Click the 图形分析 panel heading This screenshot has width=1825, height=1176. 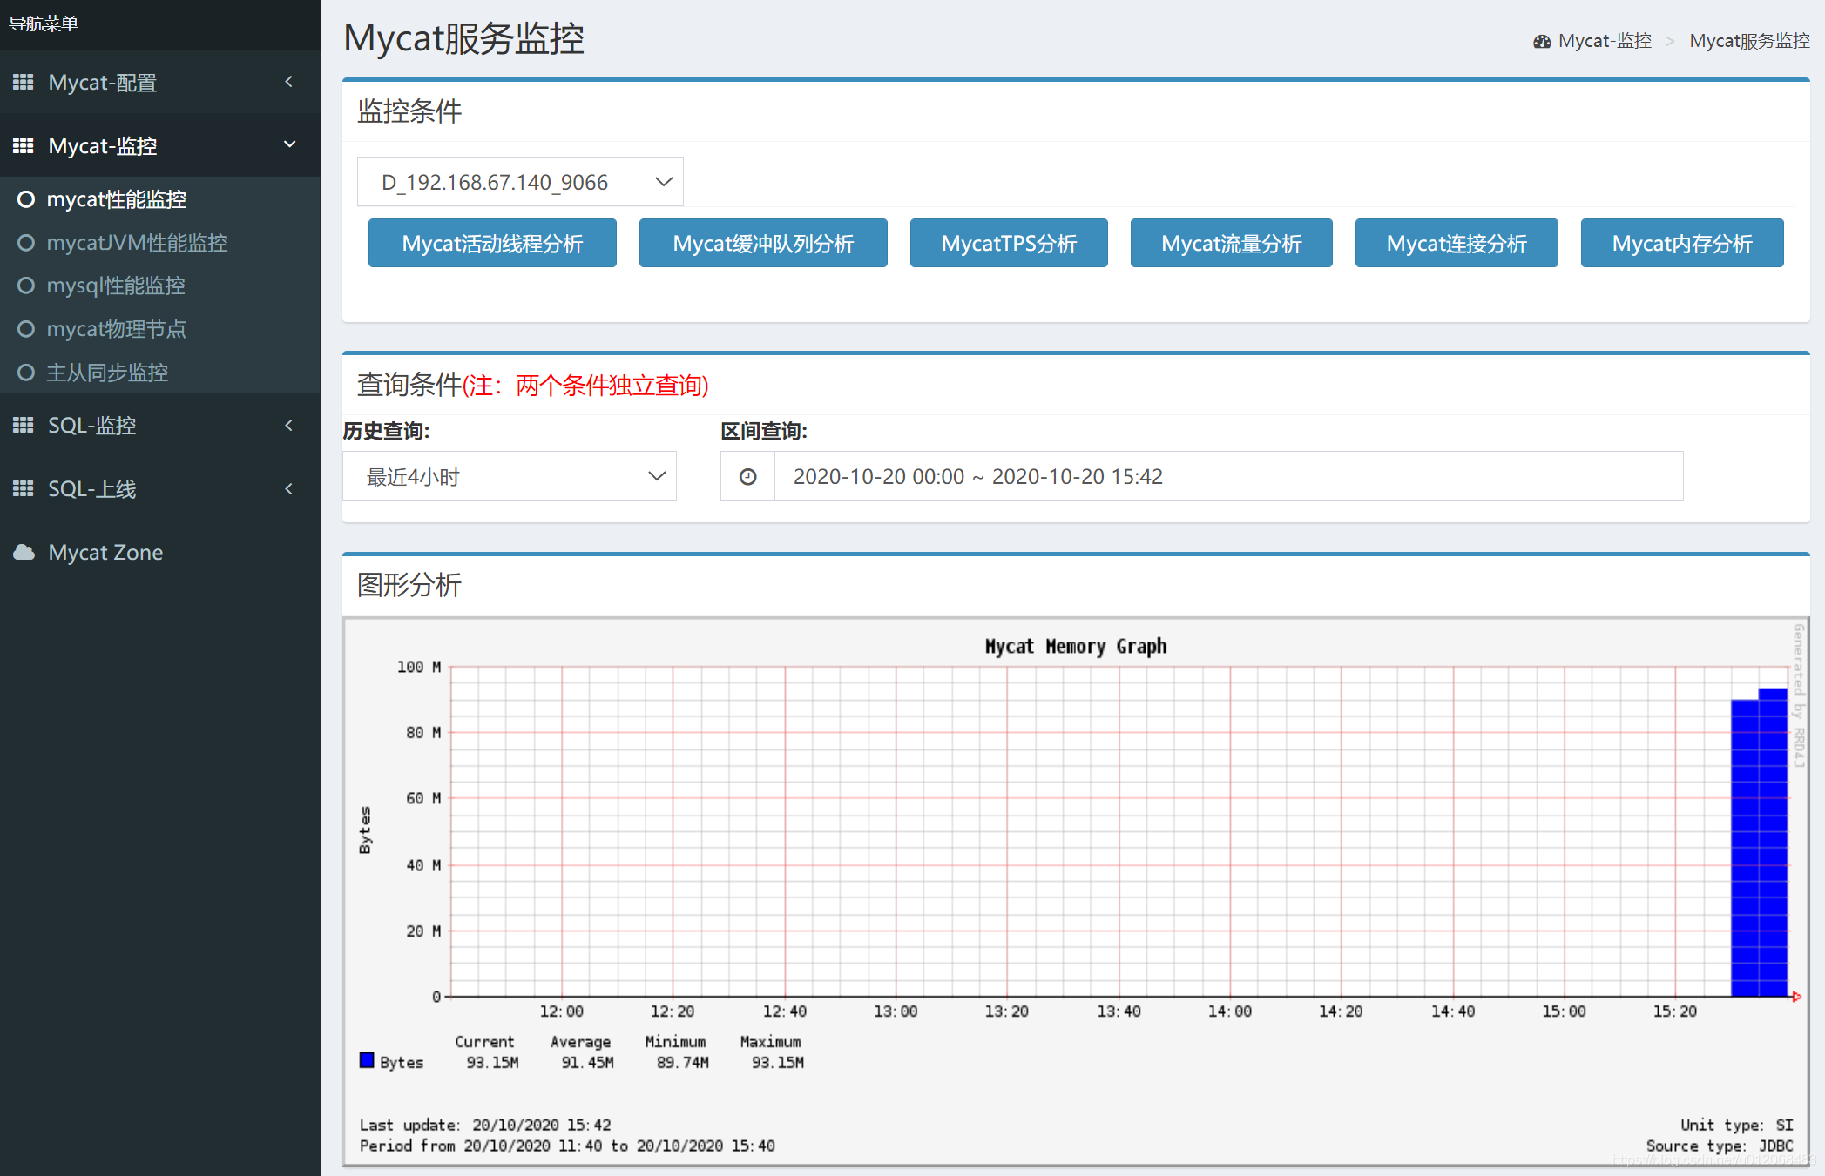[x=409, y=584]
